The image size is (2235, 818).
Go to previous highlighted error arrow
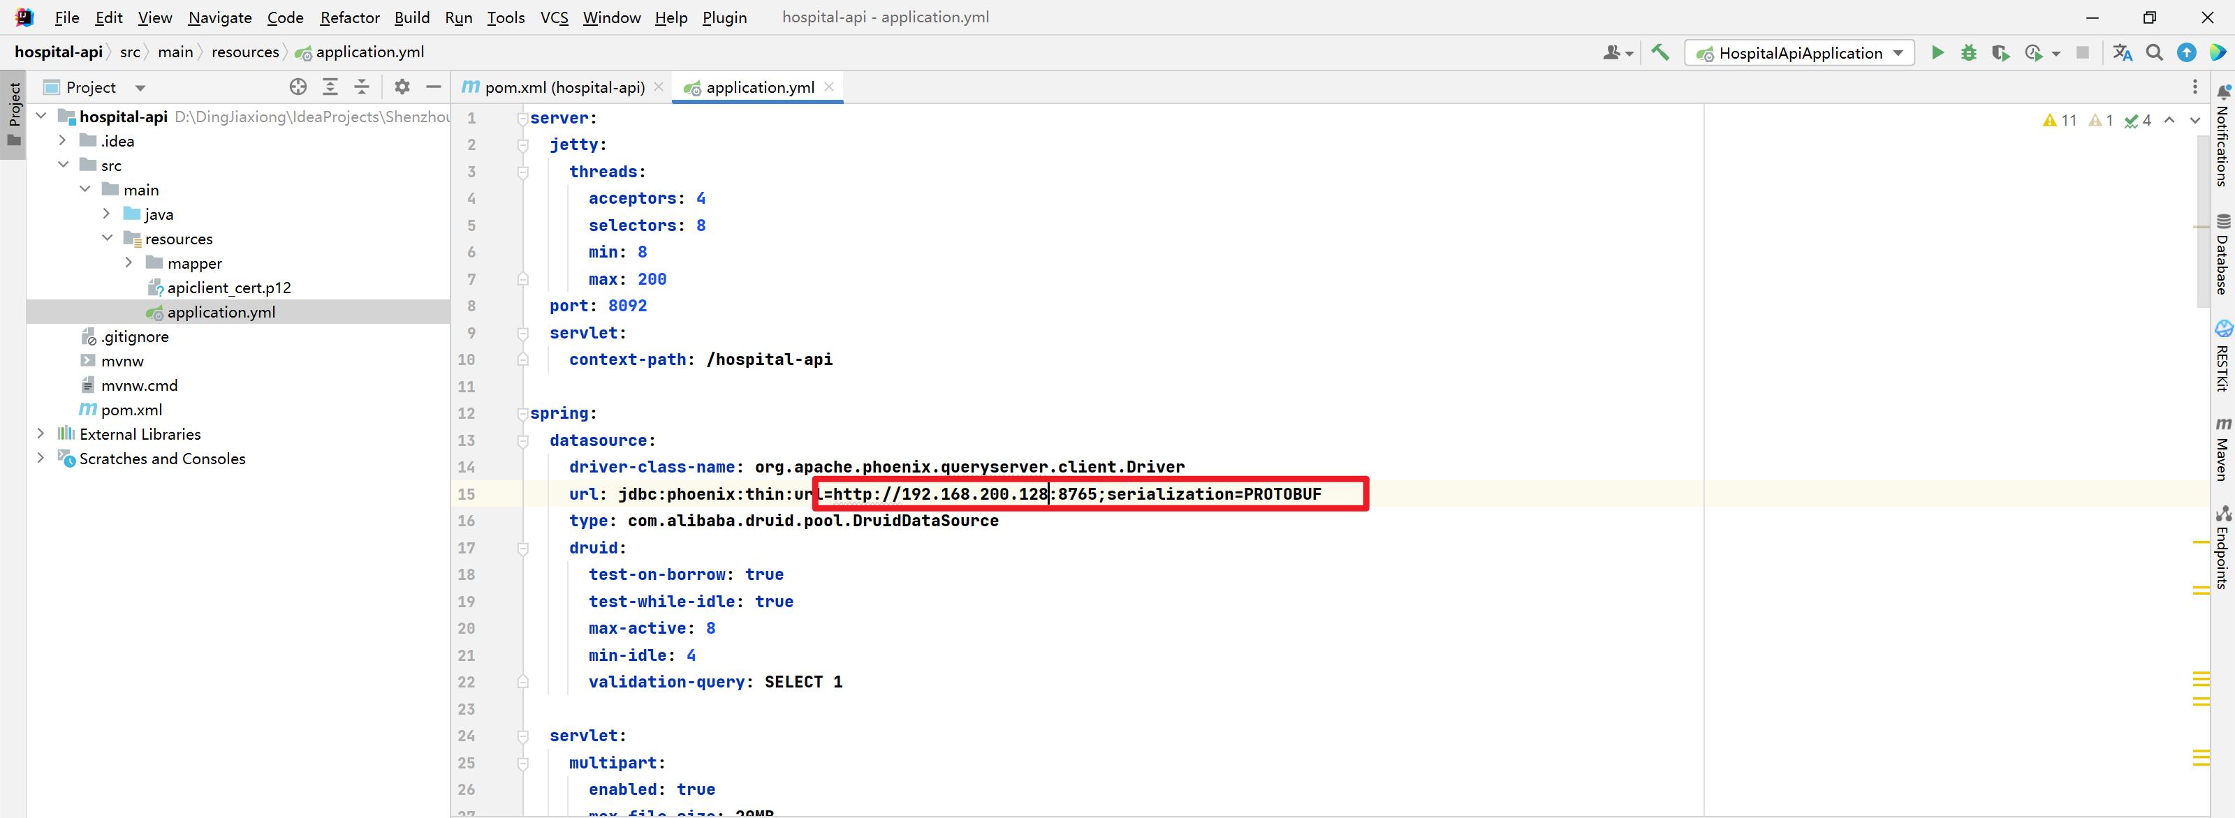click(x=2170, y=121)
